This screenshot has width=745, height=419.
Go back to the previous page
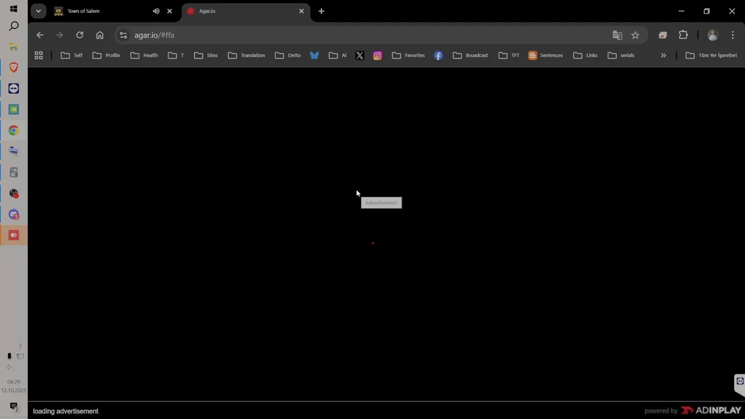coord(40,35)
